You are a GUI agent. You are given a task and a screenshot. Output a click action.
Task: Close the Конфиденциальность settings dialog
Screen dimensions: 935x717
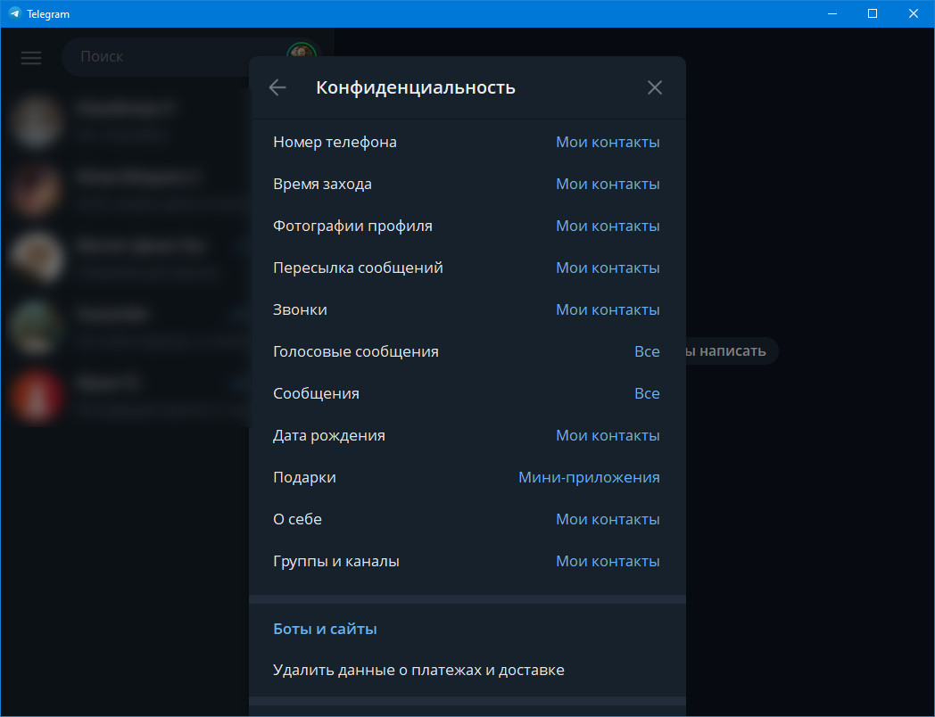point(655,87)
